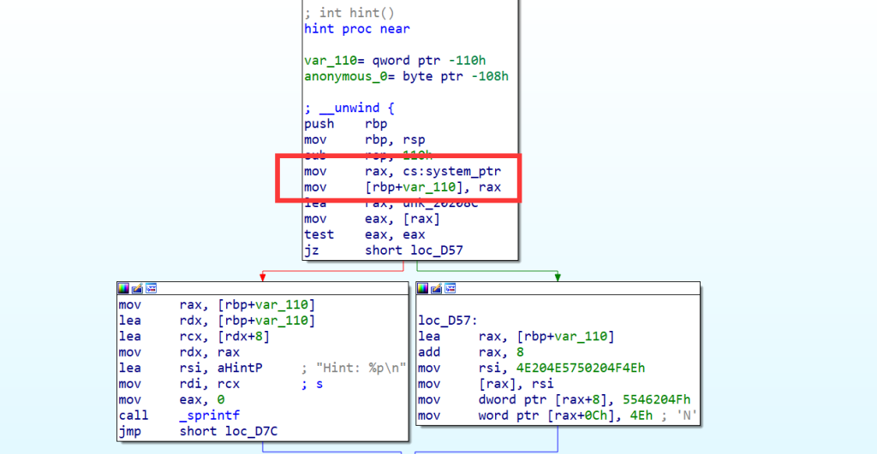Click node color icon on left sprintf block
Viewport: 877px width, 454px height.
click(x=123, y=288)
